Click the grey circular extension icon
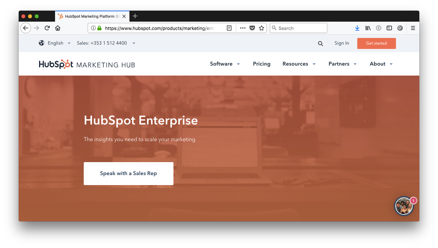Screen dimensions: 438x248 379,28
